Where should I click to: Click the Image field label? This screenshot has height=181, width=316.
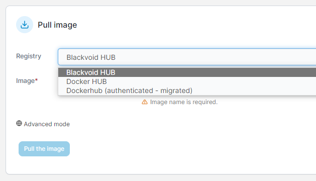[x=26, y=81]
